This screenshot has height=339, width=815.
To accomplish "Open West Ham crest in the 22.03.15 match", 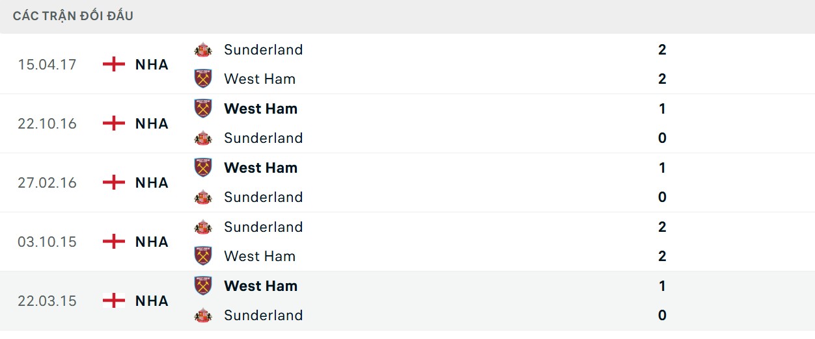I will [x=203, y=286].
